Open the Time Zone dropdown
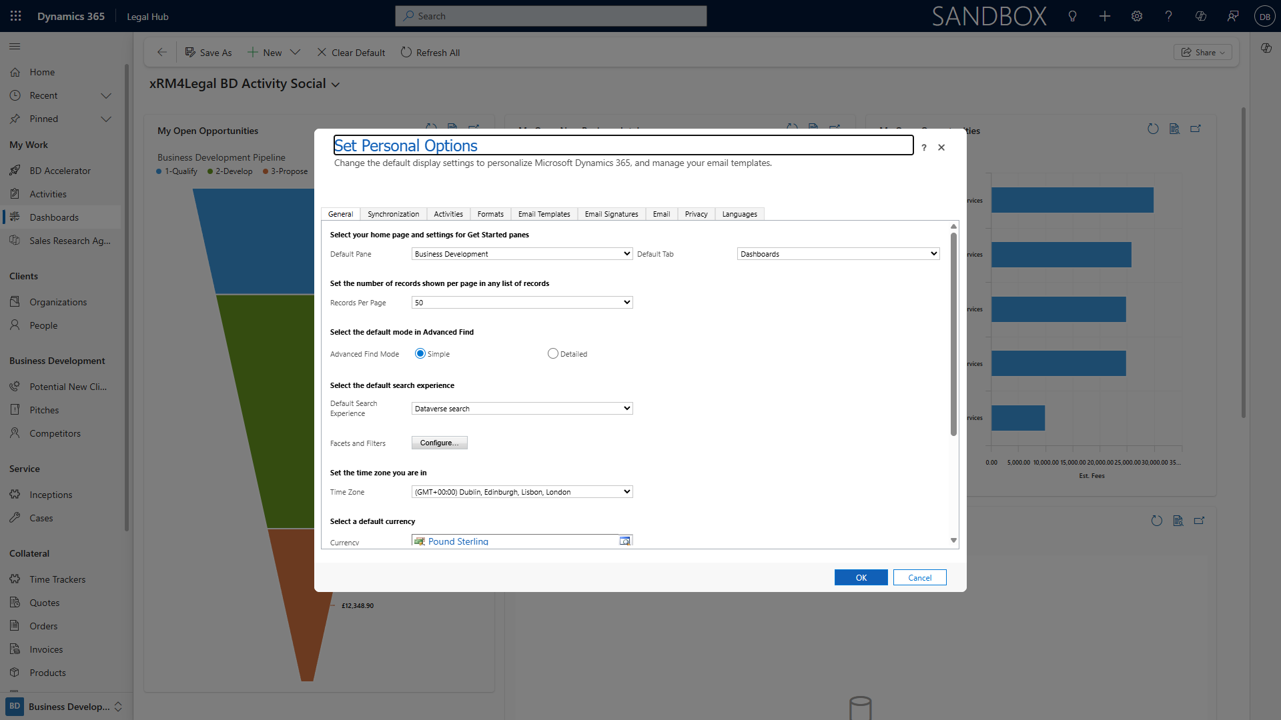The height and width of the screenshot is (720, 1281). coord(522,491)
